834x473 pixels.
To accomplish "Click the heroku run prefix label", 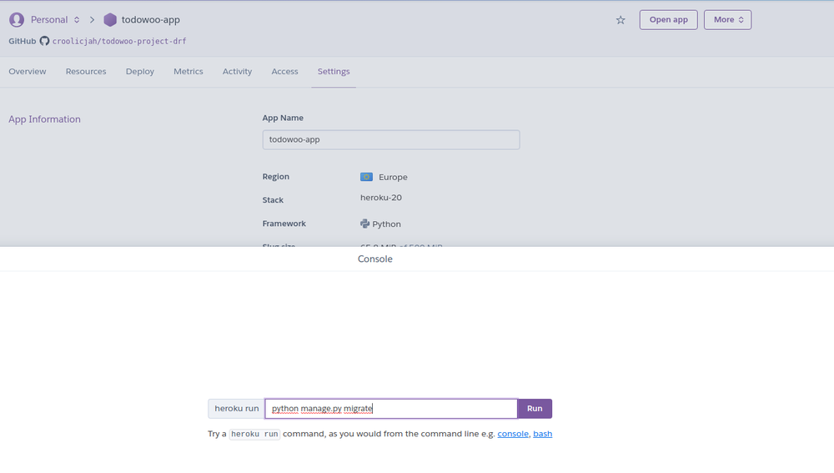I will pos(236,409).
